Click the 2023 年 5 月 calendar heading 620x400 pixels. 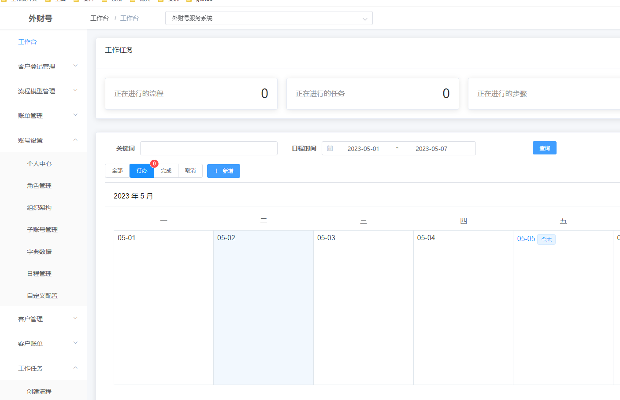point(134,196)
